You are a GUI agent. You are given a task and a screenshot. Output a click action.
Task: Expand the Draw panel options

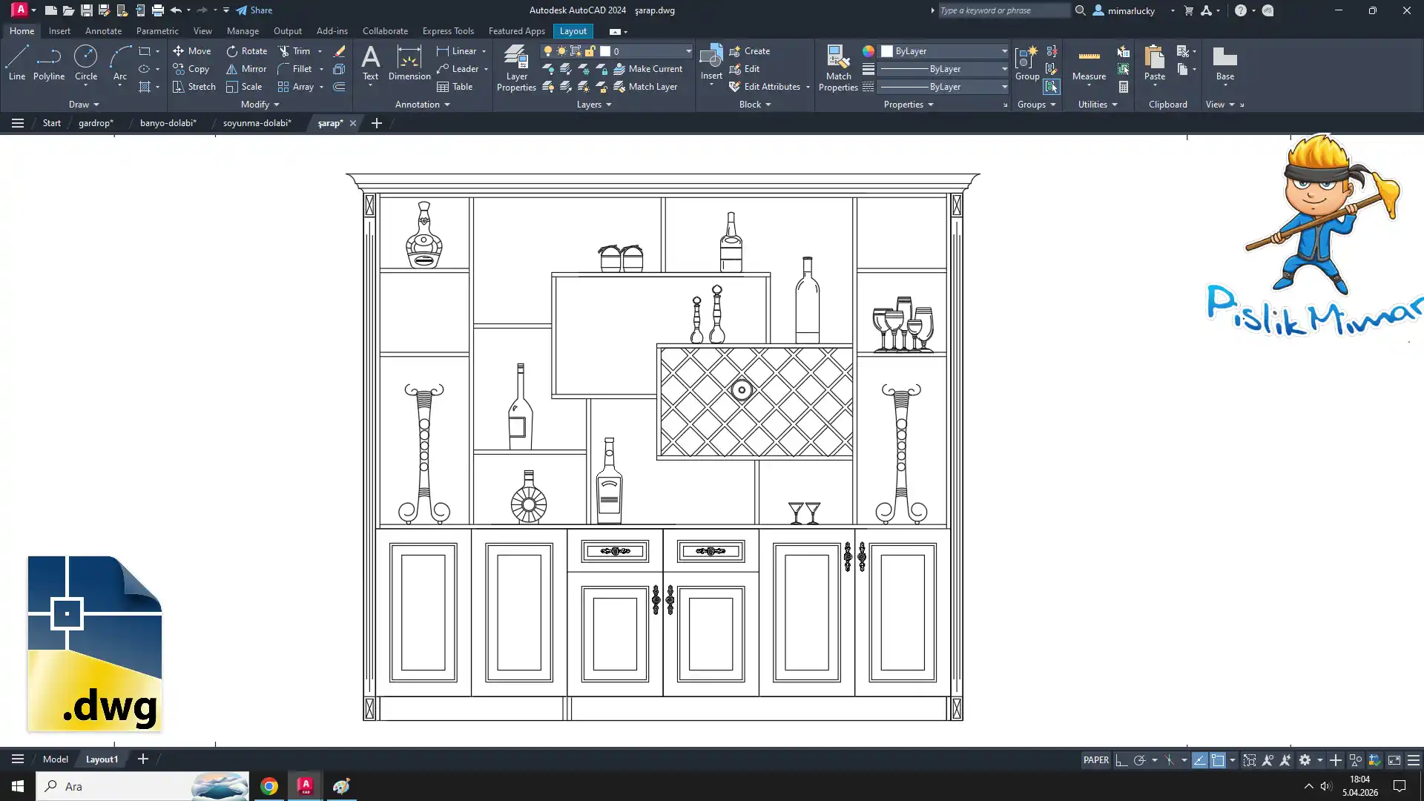83,105
